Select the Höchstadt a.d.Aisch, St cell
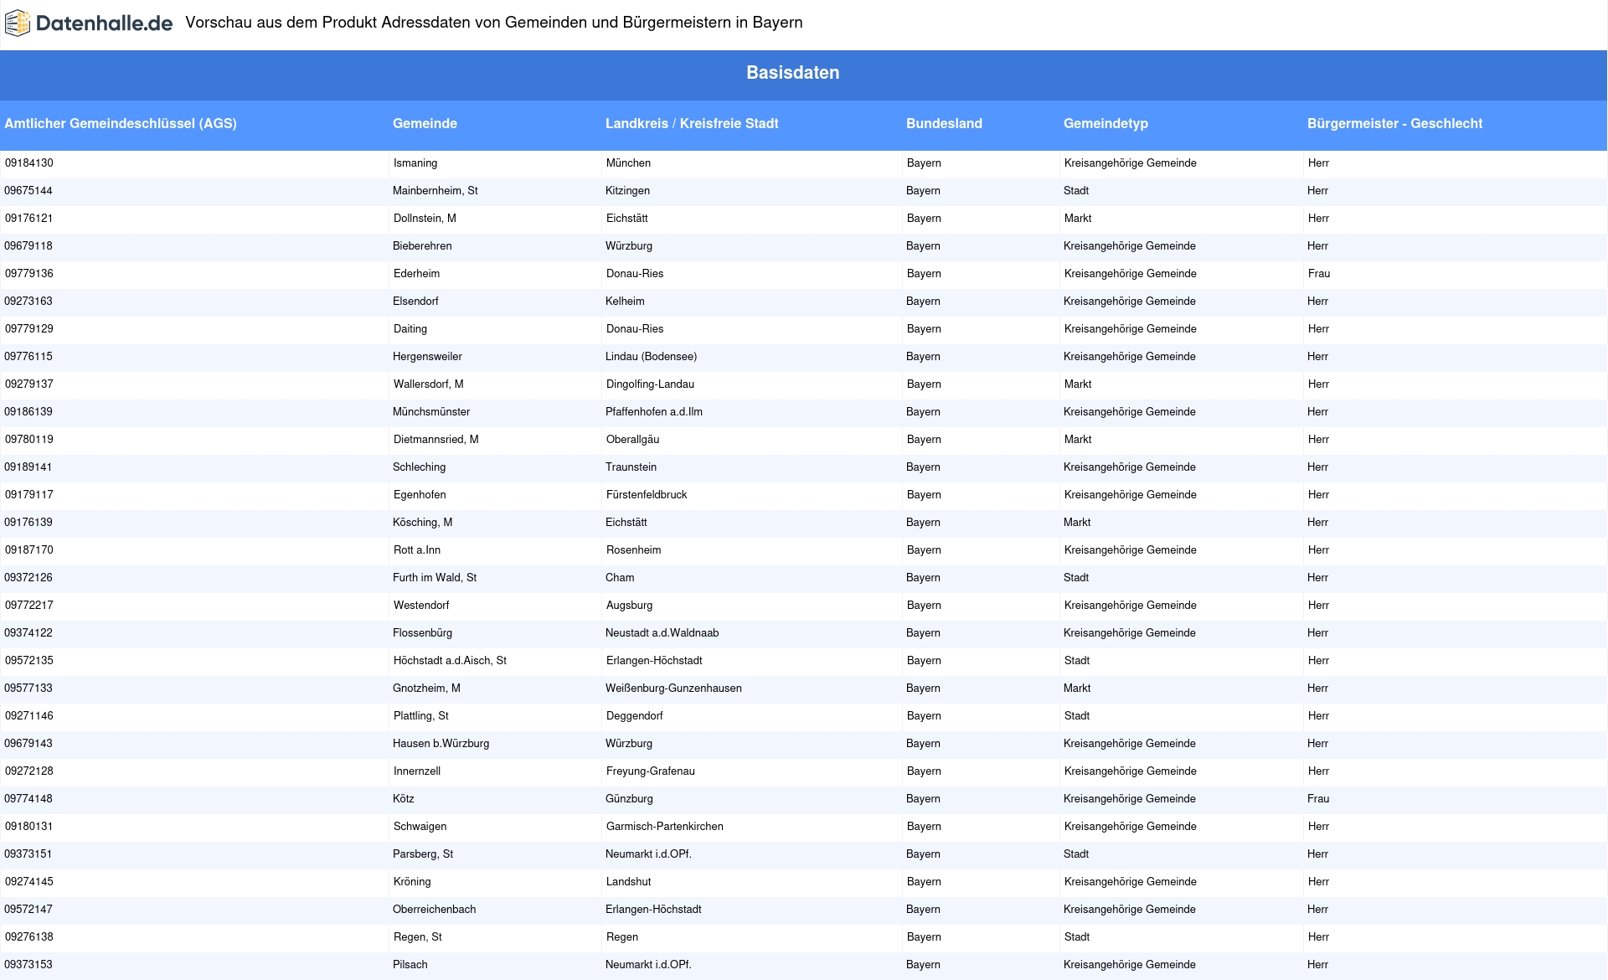 tap(450, 661)
